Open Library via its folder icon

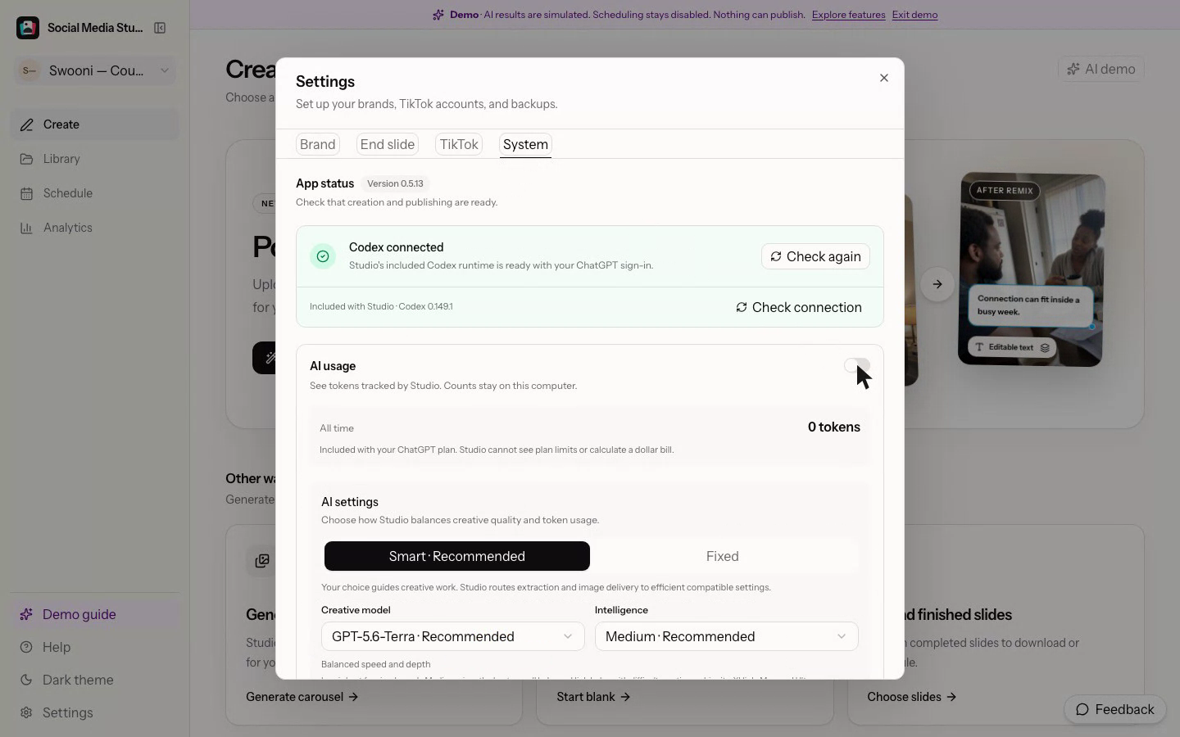tap(27, 159)
